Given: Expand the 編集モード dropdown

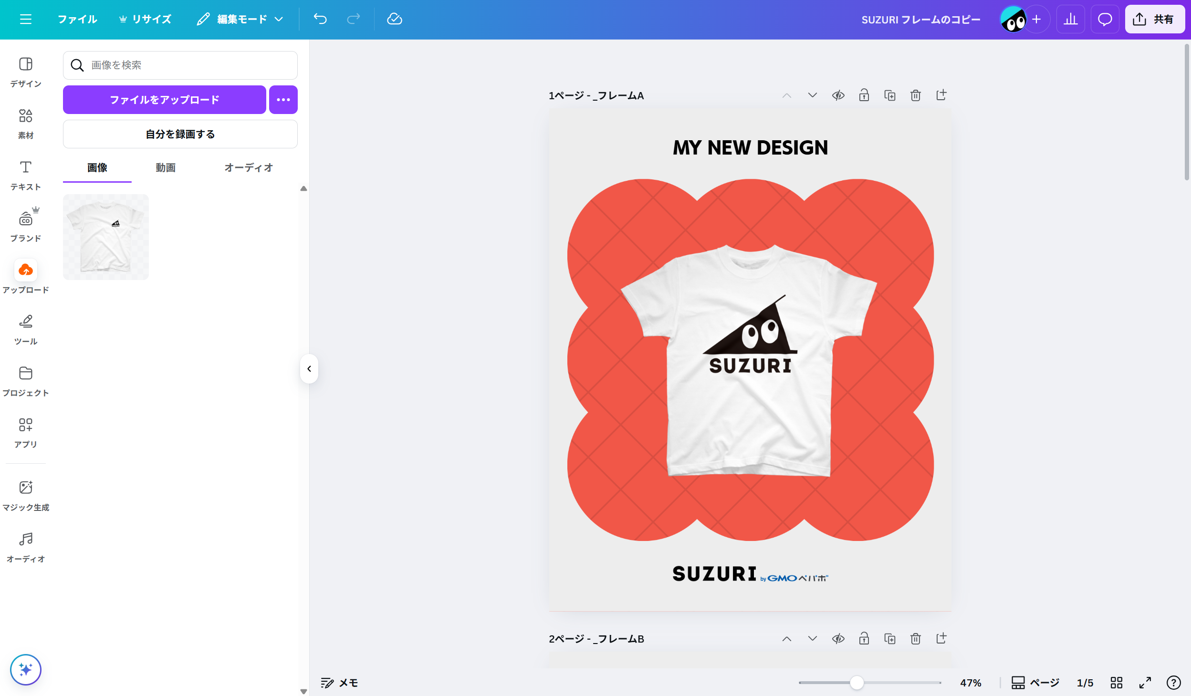Looking at the screenshot, I should pos(240,19).
